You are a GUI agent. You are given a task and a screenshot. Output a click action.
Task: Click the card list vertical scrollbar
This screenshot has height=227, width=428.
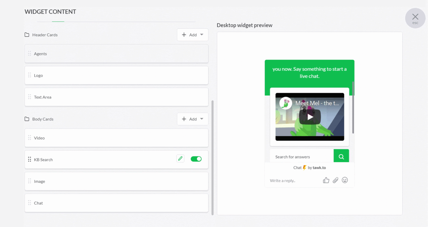coord(212,157)
